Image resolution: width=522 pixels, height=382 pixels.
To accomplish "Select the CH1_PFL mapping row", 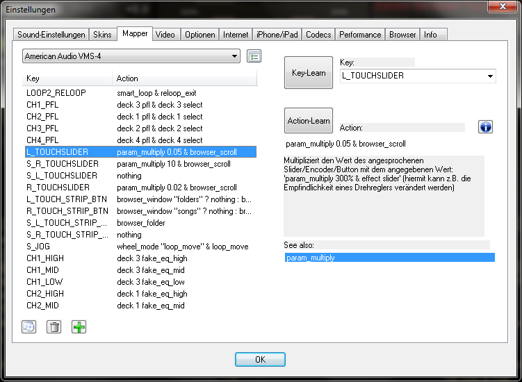I will pyautogui.click(x=141, y=105).
